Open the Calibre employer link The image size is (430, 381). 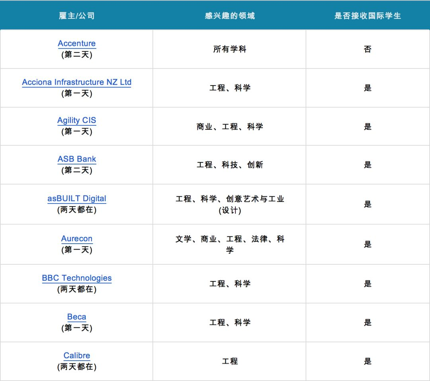tap(77, 356)
